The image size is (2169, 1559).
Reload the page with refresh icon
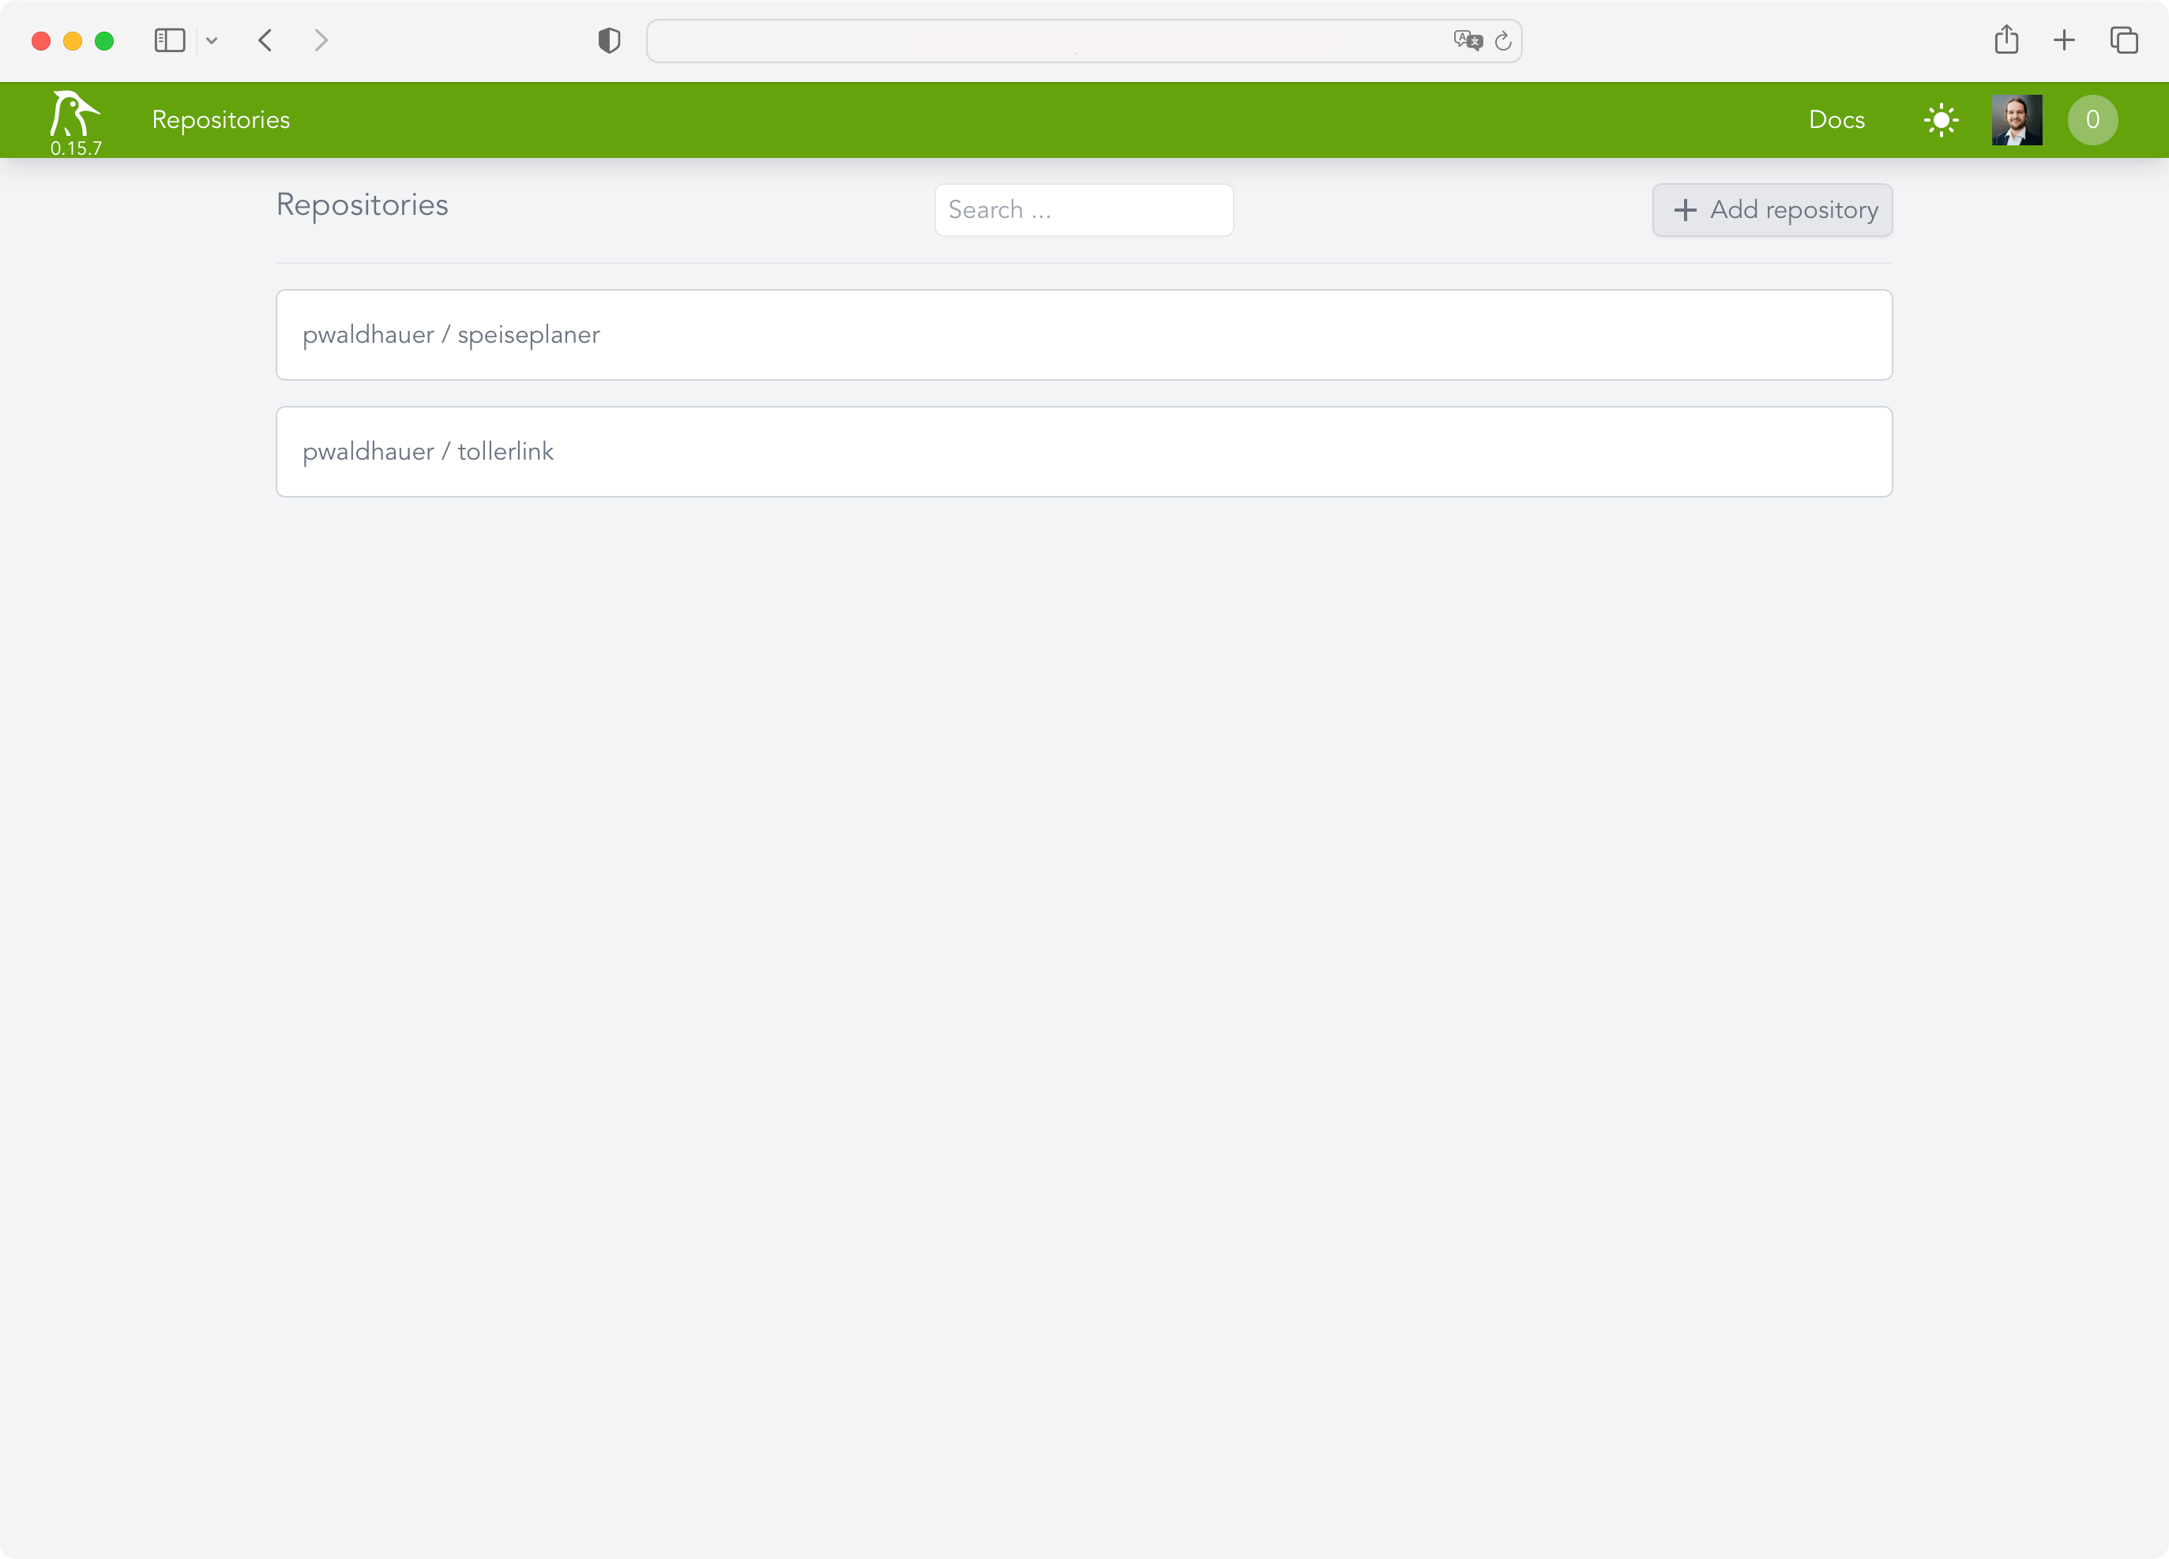coord(1502,40)
